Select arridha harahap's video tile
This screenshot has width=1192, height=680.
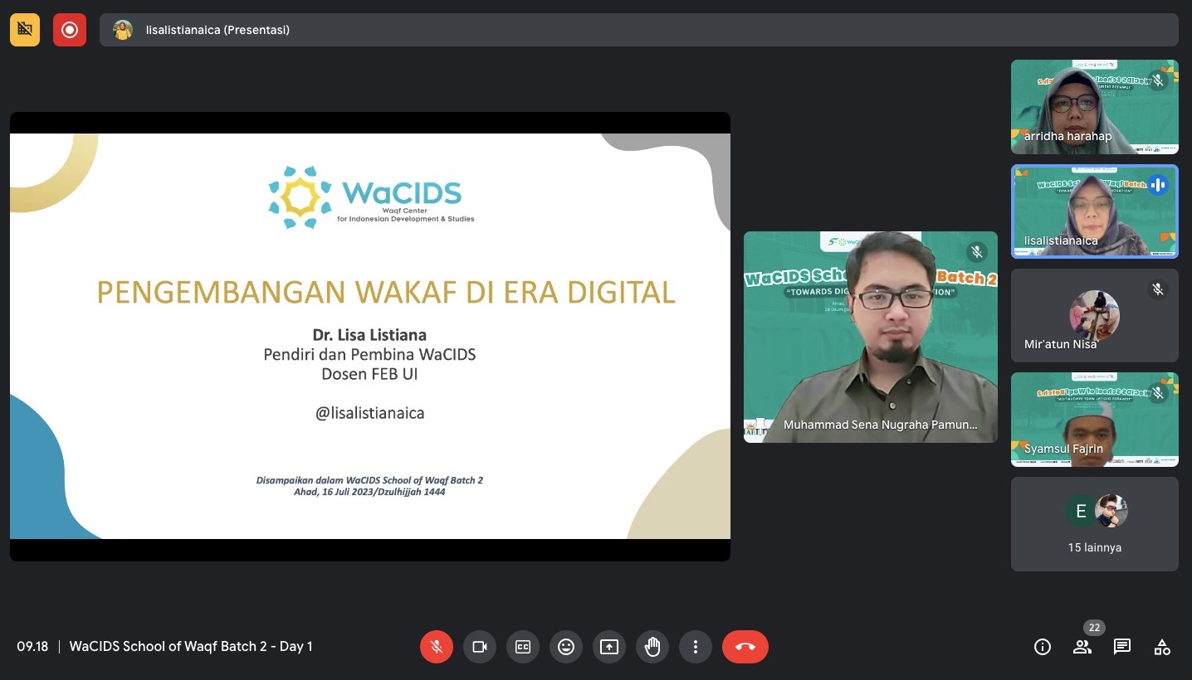1094,107
